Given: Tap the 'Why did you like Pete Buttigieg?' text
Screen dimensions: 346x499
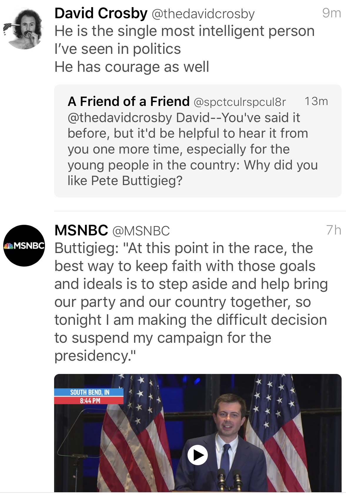Looking at the screenshot, I should 193,173.
